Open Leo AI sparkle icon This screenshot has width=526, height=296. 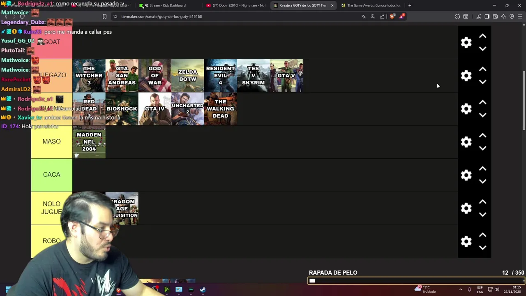[x=503, y=16]
